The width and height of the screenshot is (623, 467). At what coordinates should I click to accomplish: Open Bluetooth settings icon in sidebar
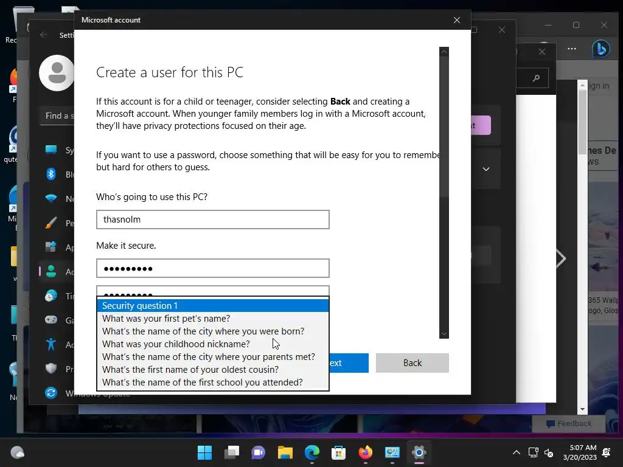point(51,174)
